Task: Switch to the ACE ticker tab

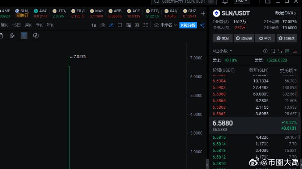Action: (x=133, y=13)
